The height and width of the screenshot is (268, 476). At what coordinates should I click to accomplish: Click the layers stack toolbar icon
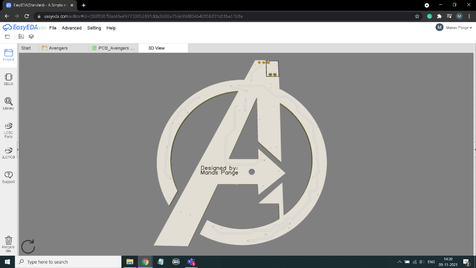coord(31,37)
